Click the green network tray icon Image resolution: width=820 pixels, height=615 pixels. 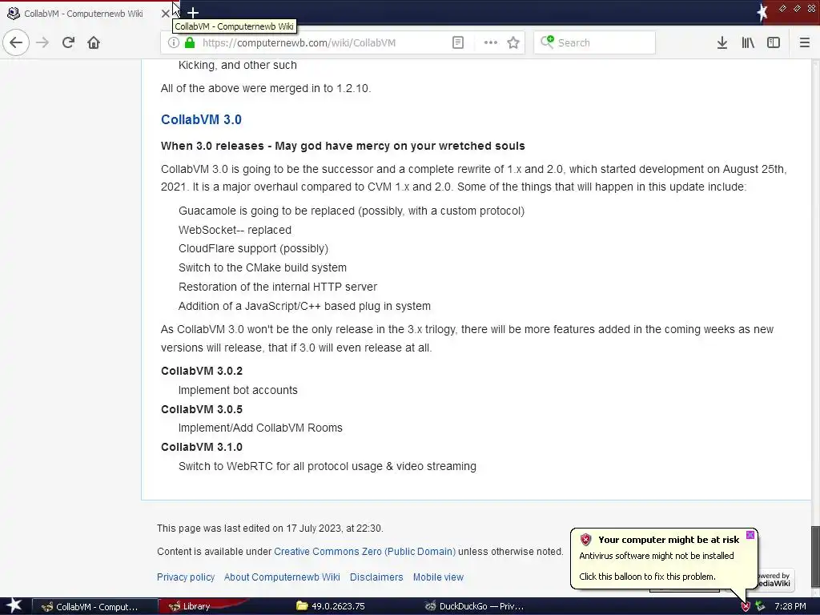click(760, 606)
